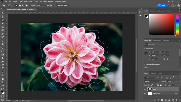Open the Fill slider dropdown arrow

(173, 85)
